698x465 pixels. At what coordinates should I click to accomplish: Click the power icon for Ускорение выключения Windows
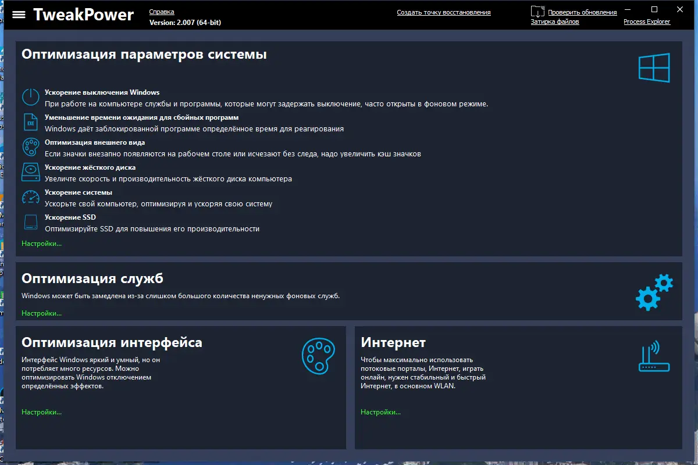[x=30, y=97]
